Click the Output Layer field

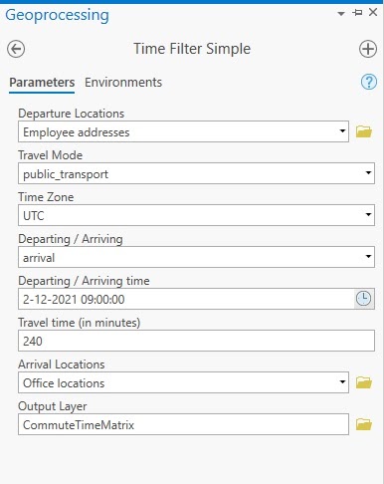coord(183,424)
